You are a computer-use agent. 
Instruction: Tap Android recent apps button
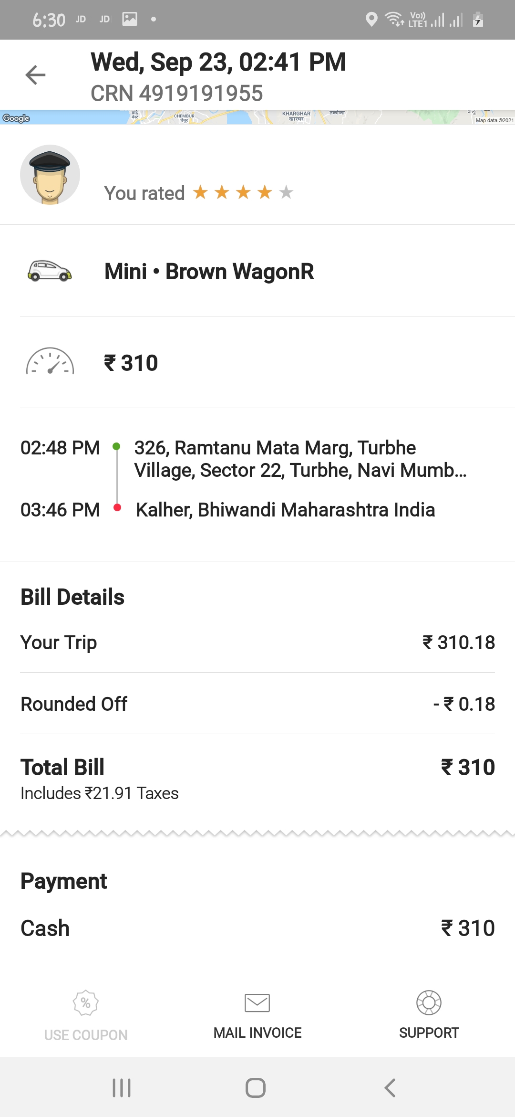[x=122, y=1088]
